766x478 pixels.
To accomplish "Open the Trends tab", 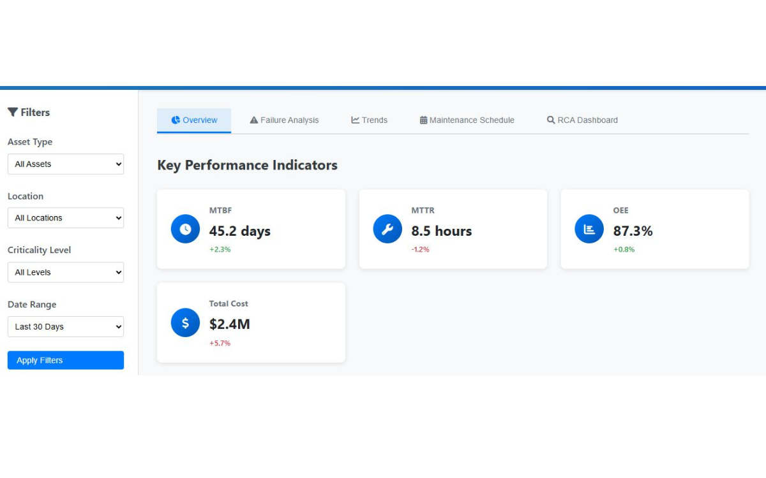I will coord(369,120).
